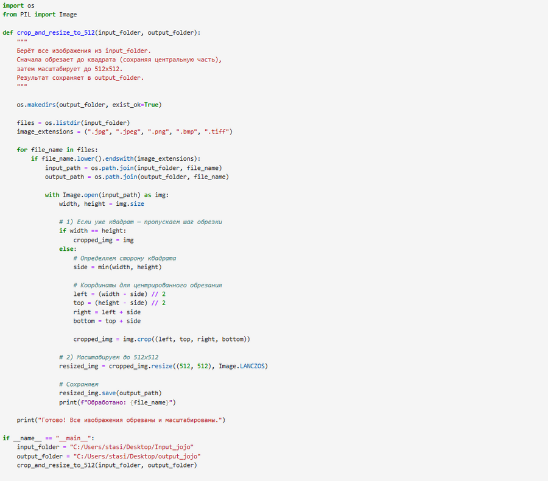This screenshot has height=481, width=548.
Task: Click the "width, height = img.size" line
Action: click(x=101, y=204)
